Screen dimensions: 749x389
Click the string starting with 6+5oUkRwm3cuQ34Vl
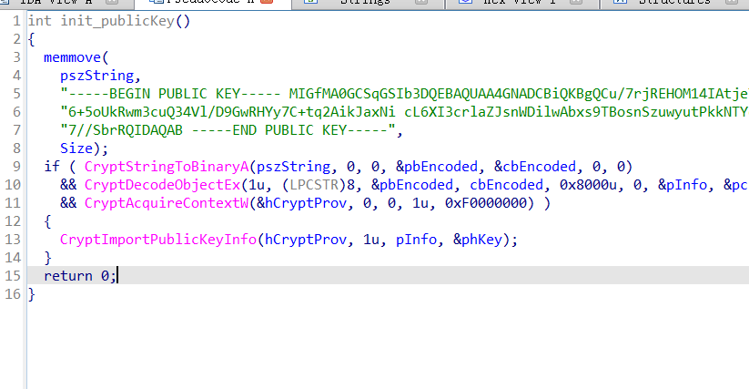point(404,112)
